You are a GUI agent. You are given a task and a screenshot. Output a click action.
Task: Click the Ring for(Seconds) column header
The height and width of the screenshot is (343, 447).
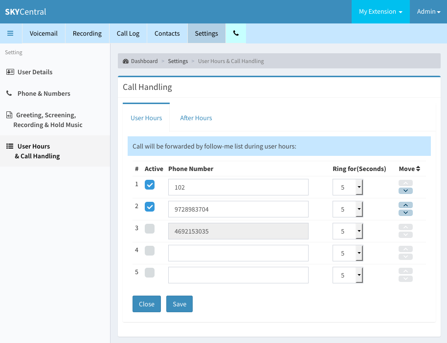coord(359,169)
